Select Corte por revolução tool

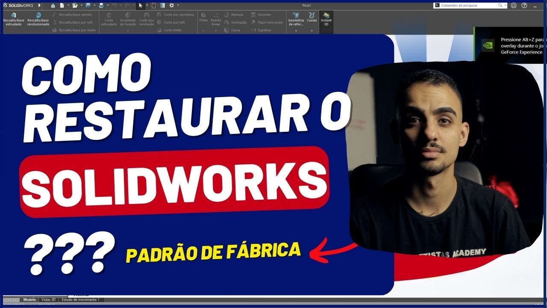click(x=147, y=20)
